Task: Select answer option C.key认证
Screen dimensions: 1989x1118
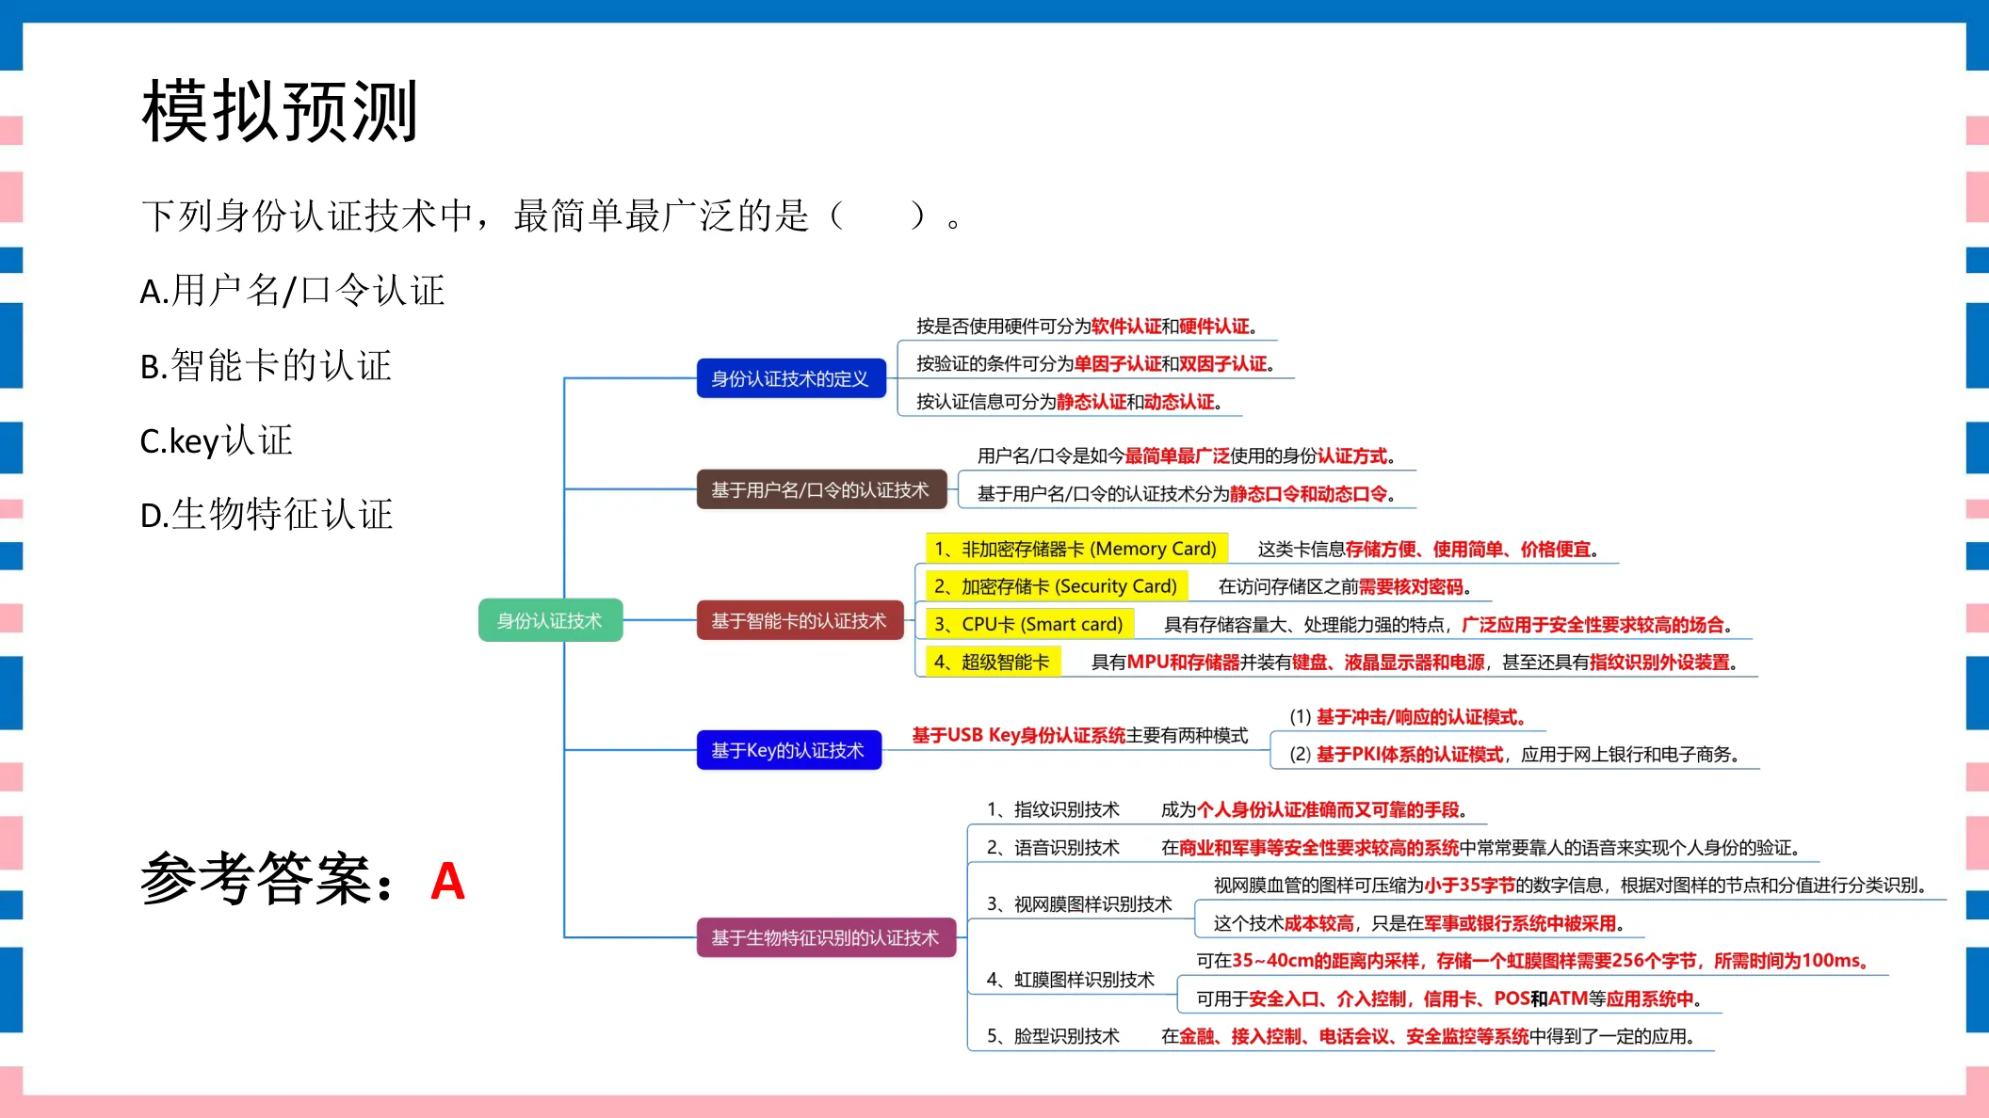Action: pos(217,440)
